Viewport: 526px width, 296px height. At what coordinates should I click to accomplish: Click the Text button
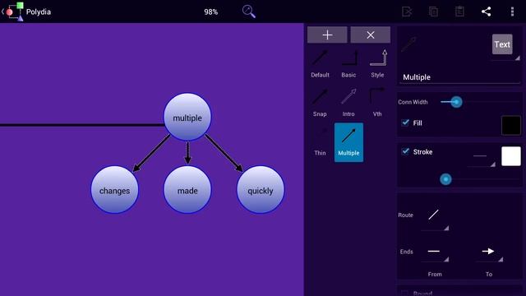point(502,44)
